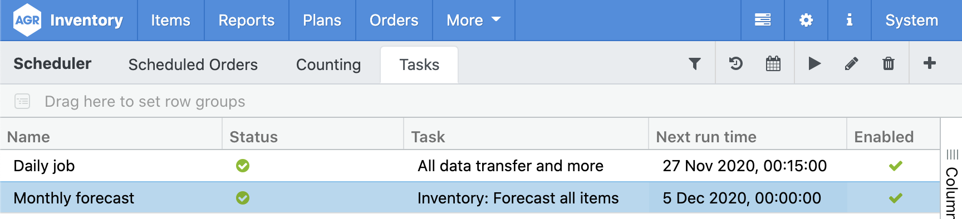Screen dimensions: 962x219
Task: Click the filter funnel icon
Action: [x=695, y=63]
